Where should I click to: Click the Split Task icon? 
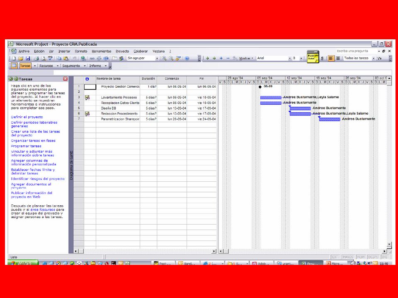(x=106, y=58)
